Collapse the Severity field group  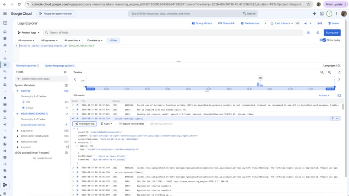[17, 91]
